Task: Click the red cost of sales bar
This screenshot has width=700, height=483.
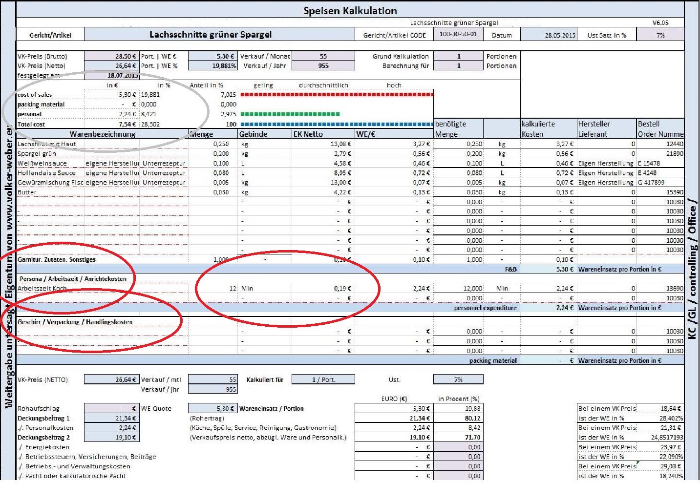Action: coord(337,95)
